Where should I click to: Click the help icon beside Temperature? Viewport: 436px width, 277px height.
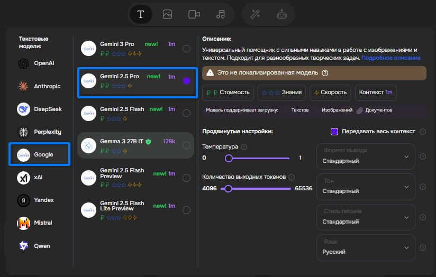(x=243, y=146)
